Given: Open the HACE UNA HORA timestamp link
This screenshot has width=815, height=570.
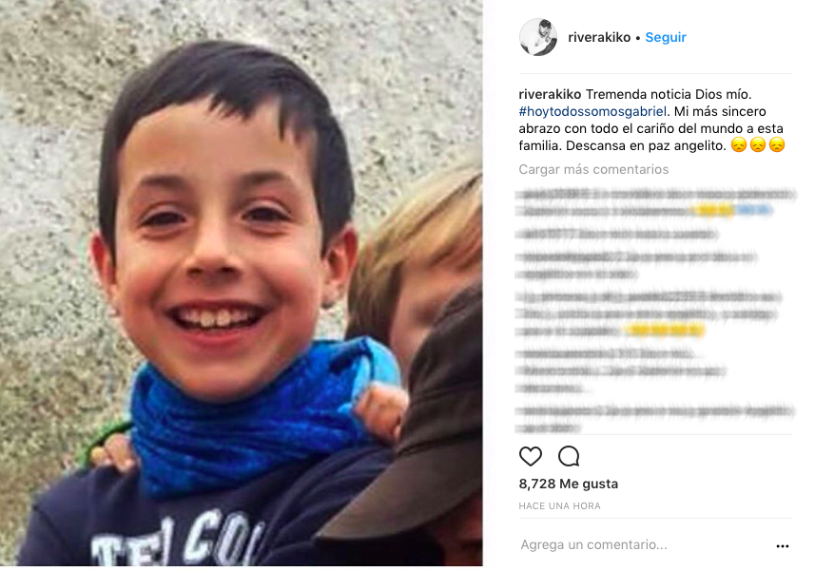Looking at the screenshot, I should [x=559, y=505].
